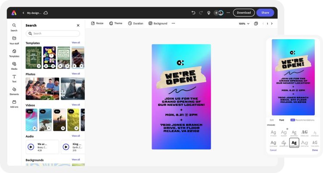Open the pages grid view icon
Image resolution: width=323 pixels, height=173 pixels.
click(x=256, y=24)
